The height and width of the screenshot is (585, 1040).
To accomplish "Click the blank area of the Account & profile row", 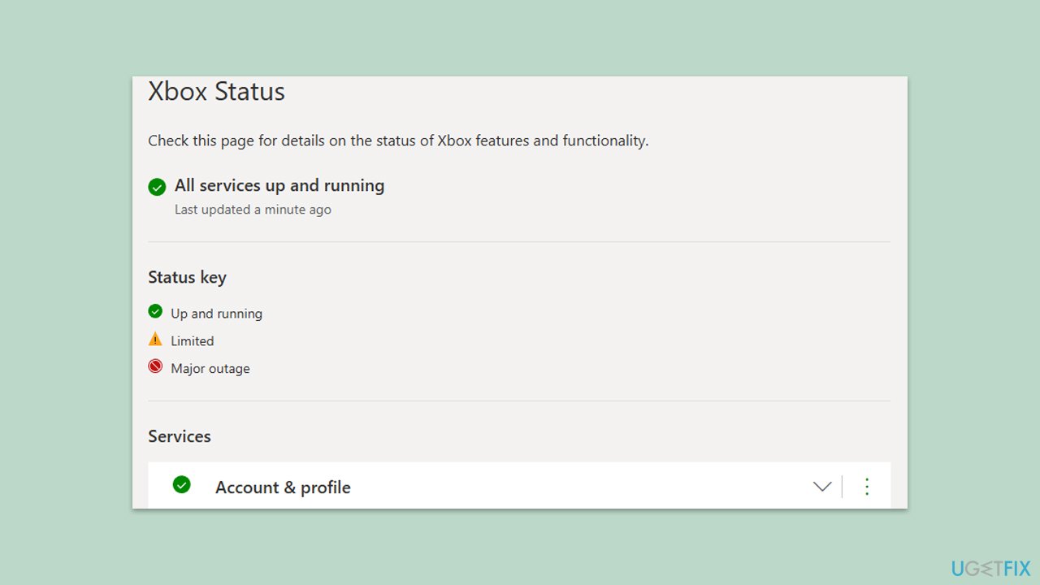I will [569, 487].
